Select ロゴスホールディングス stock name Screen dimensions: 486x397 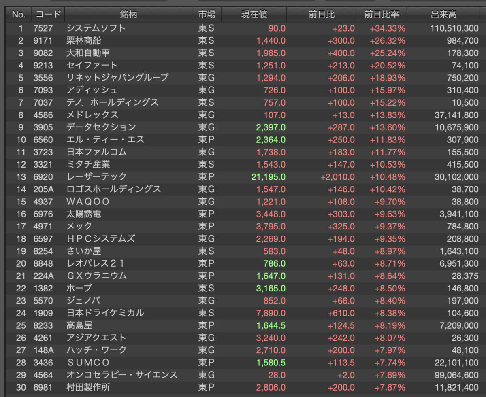[x=114, y=189]
